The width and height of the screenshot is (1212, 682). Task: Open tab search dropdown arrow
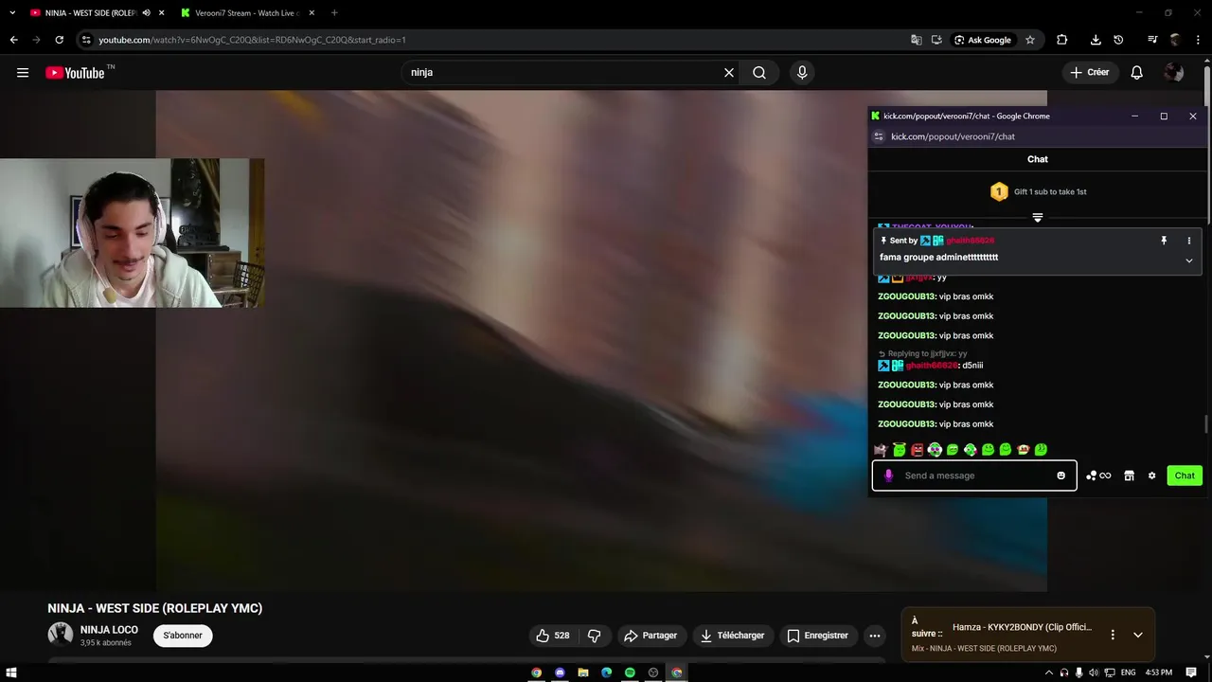coord(12,12)
